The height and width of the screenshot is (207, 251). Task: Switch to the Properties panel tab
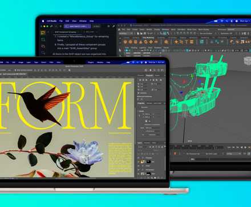tap(141, 103)
